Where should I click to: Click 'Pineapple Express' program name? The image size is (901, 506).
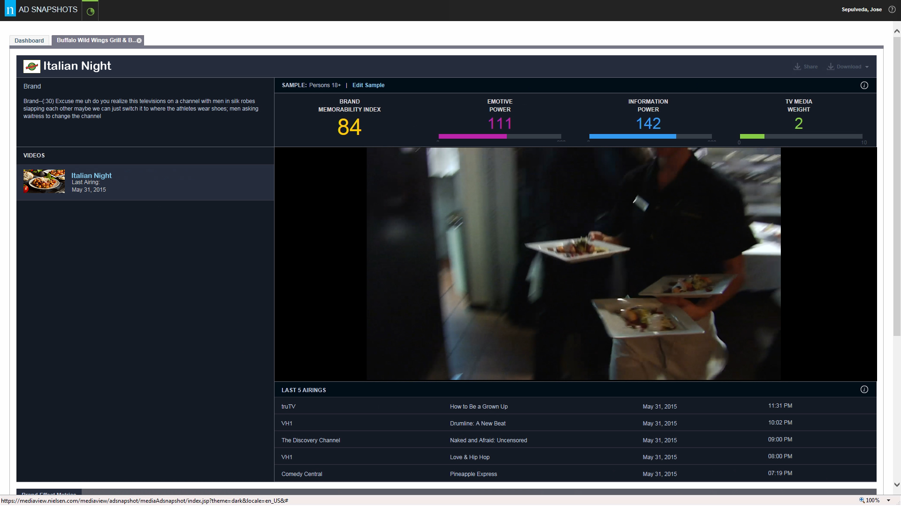click(x=473, y=474)
